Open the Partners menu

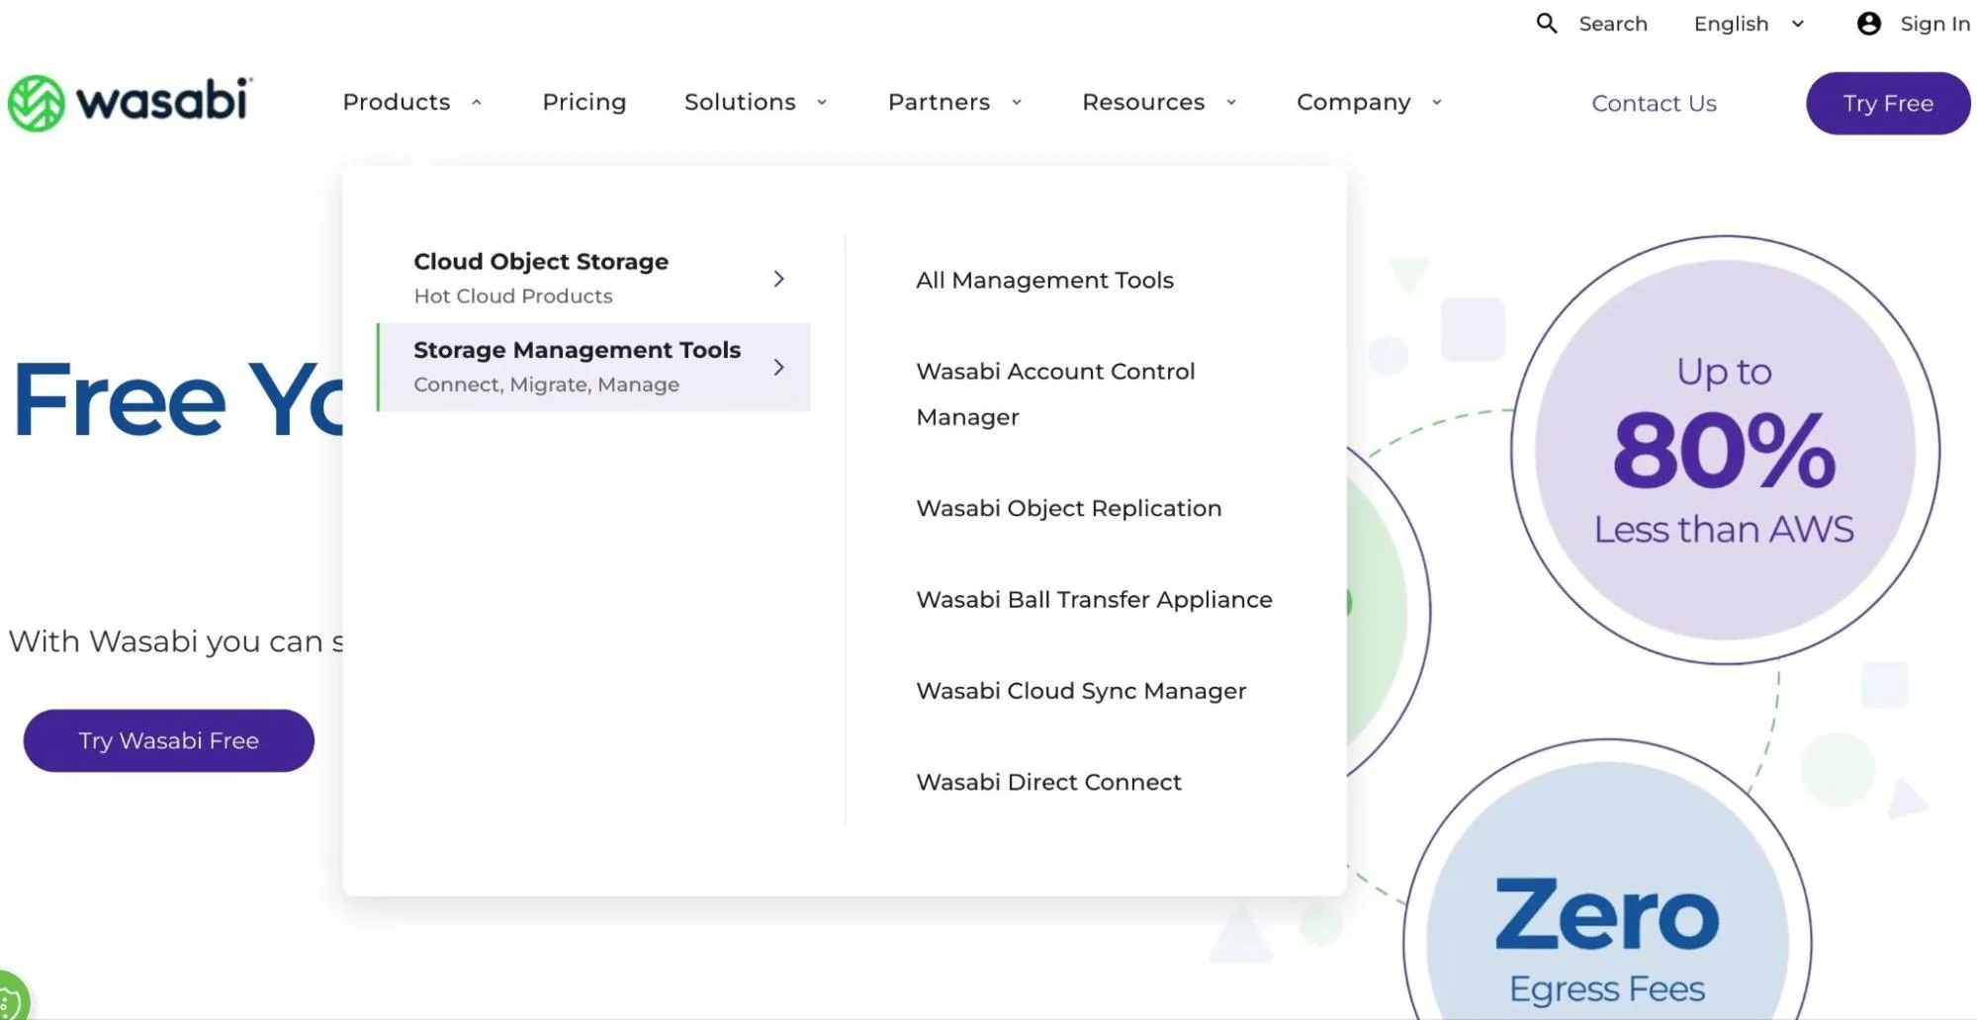click(939, 102)
